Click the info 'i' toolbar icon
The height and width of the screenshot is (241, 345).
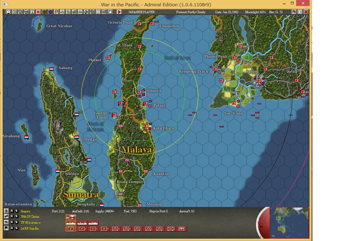click(32, 12)
